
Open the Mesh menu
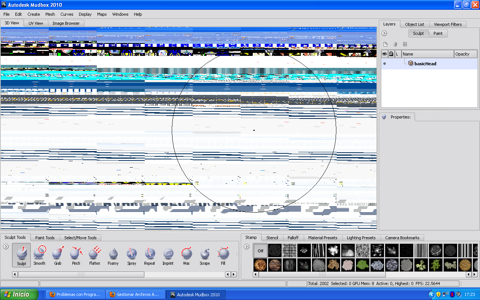point(50,14)
